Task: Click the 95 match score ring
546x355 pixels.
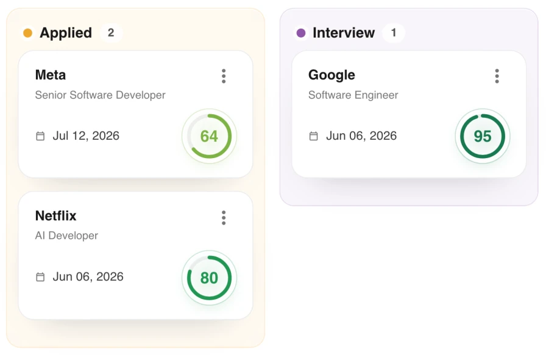Action: coord(482,136)
